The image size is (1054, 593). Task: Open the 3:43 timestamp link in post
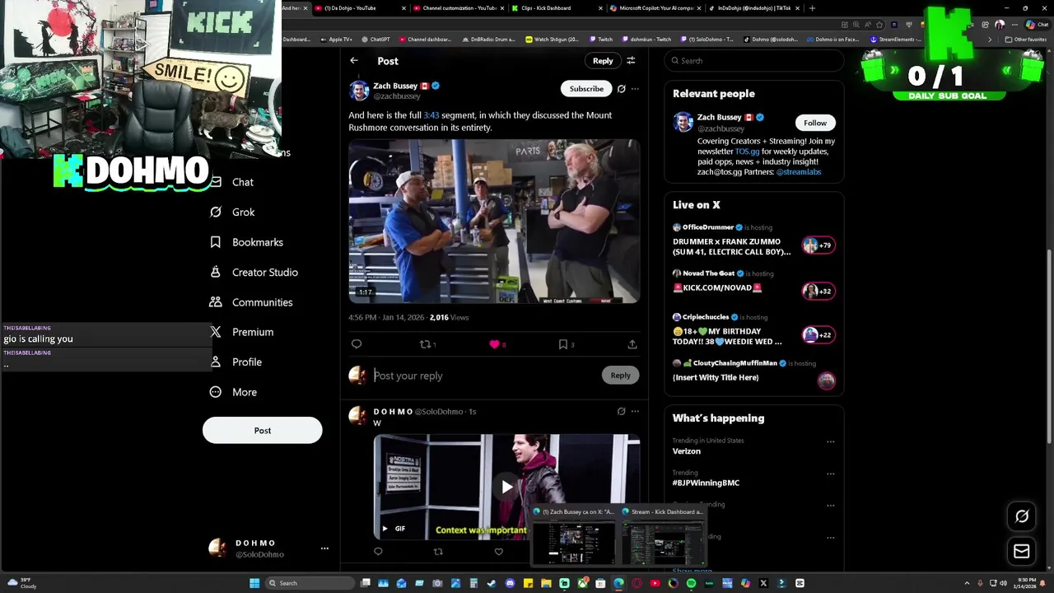tap(431, 115)
